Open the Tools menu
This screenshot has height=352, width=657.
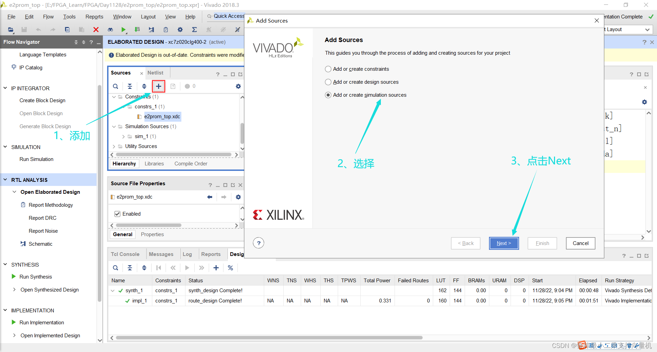click(69, 17)
